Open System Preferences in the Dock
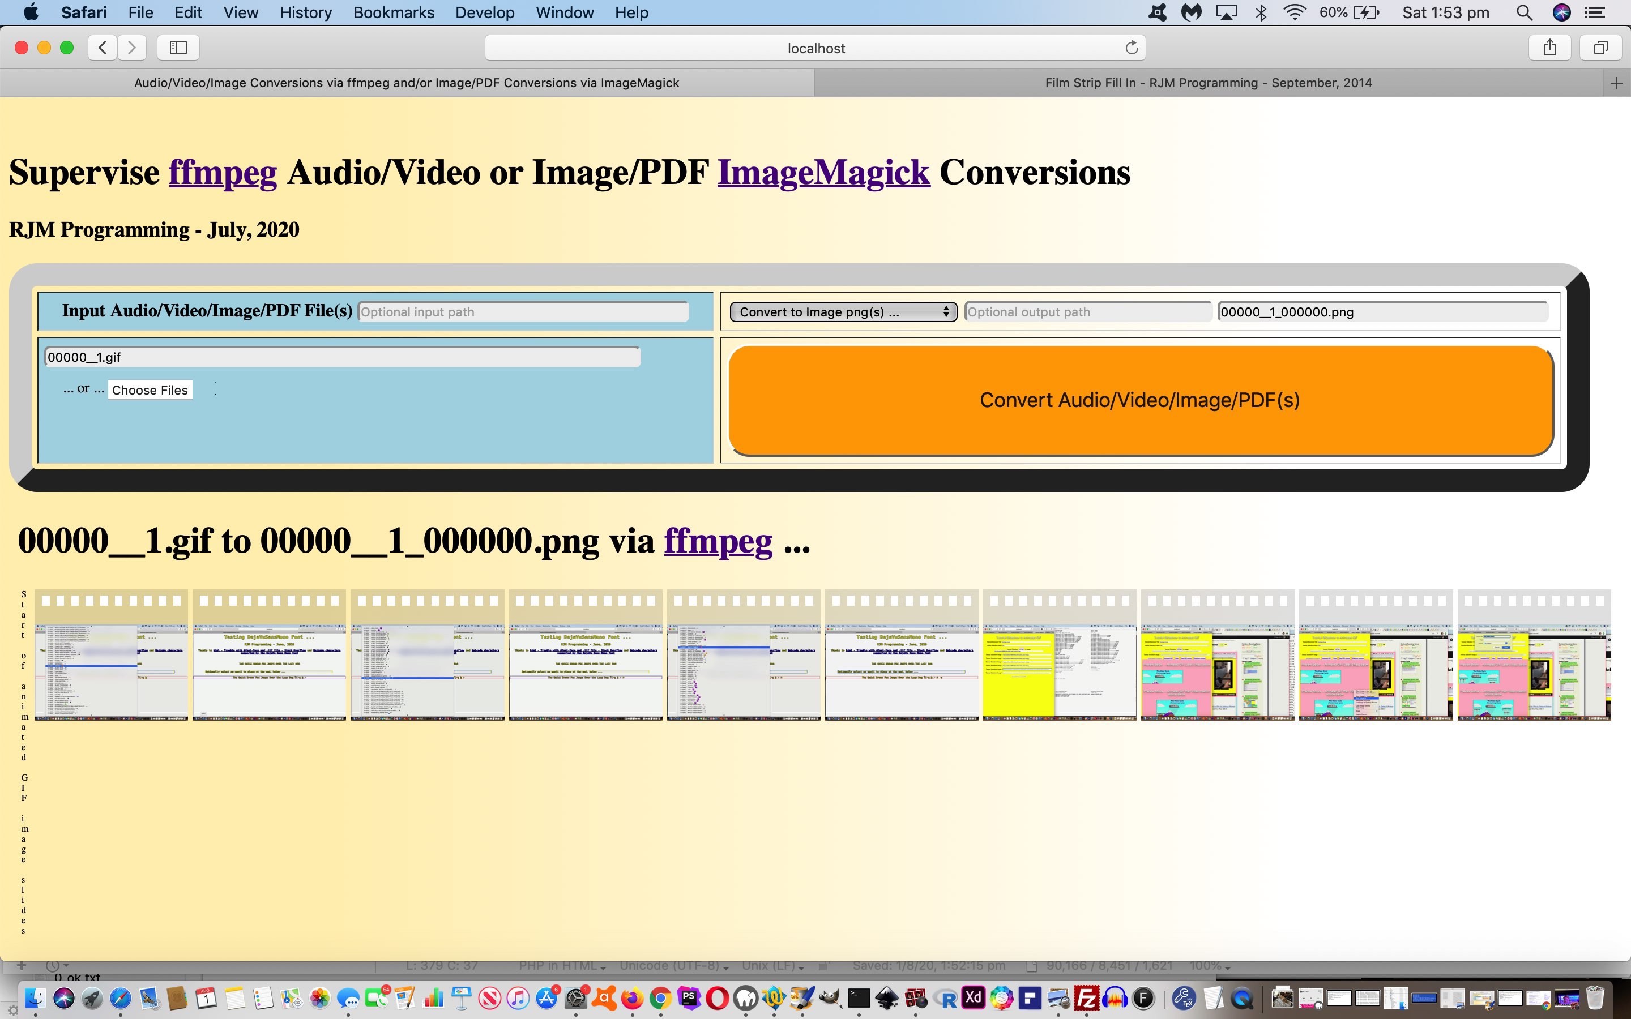Screen dimensions: 1631x1019 [575, 998]
